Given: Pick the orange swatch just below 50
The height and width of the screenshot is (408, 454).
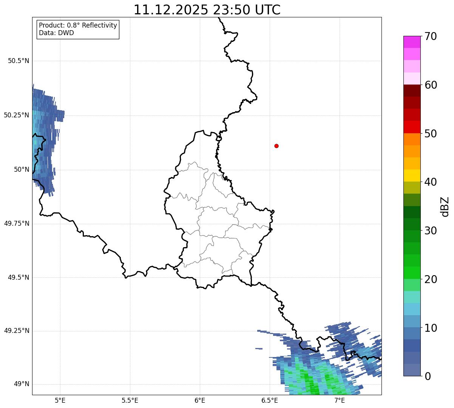Looking at the screenshot, I should (x=412, y=139).
